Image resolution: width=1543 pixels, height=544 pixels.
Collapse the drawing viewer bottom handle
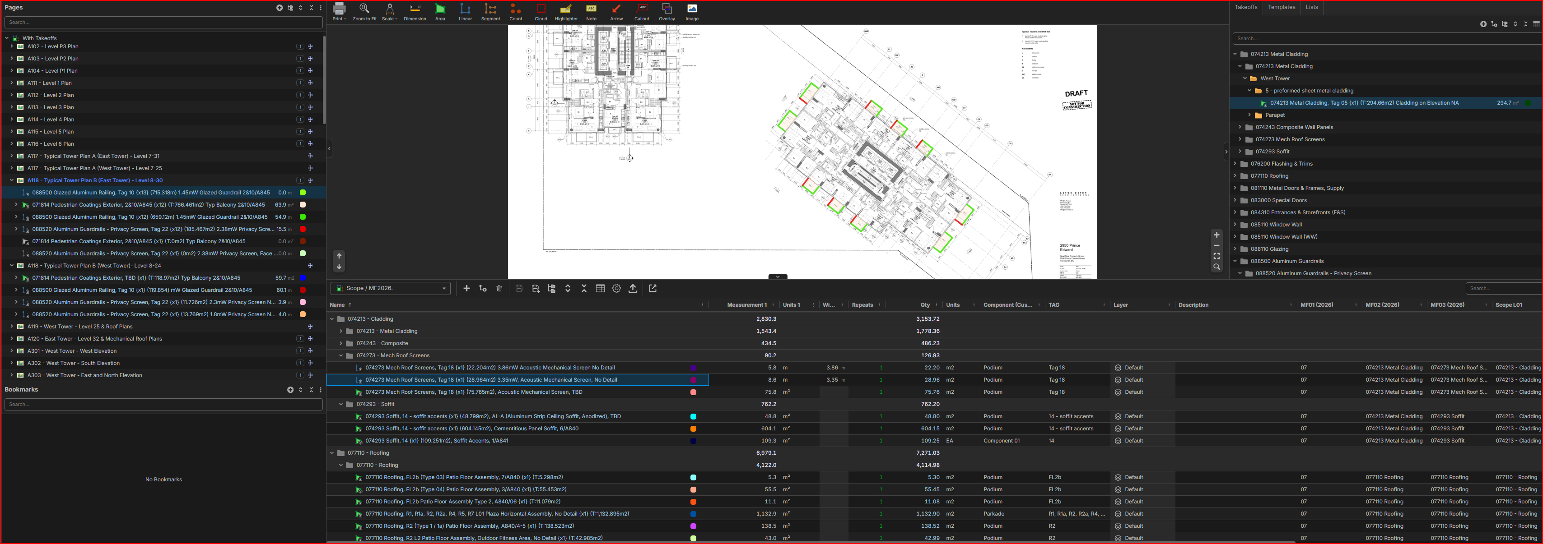tap(778, 277)
